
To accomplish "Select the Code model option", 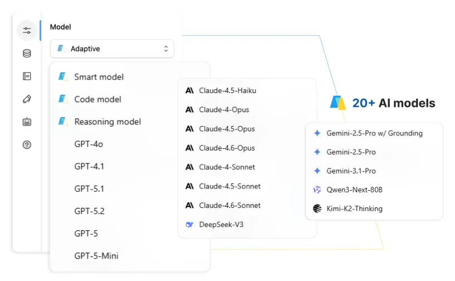I will tap(97, 99).
